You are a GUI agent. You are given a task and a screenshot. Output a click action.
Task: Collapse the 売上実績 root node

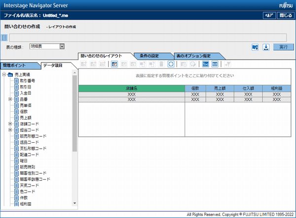click(3, 75)
